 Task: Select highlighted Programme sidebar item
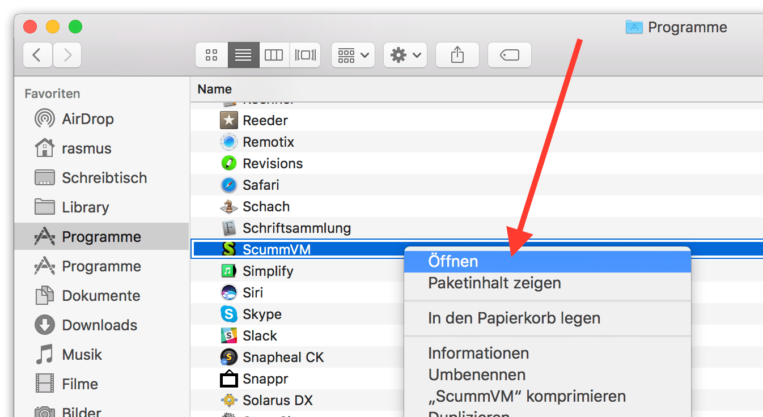pos(101,237)
